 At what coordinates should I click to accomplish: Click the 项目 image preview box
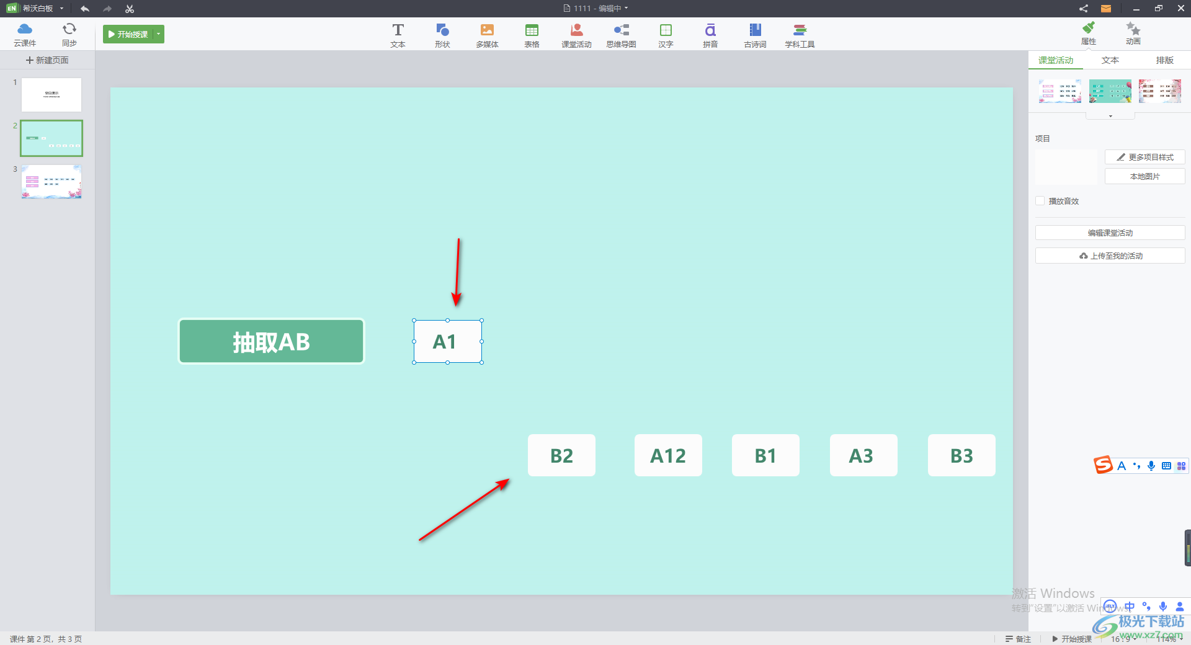[x=1066, y=167]
